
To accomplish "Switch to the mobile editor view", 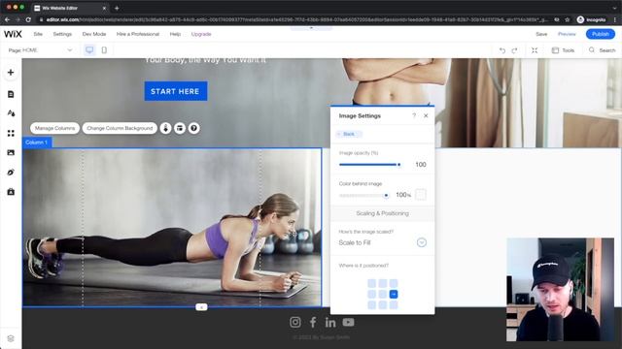I will click(x=104, y=50).
